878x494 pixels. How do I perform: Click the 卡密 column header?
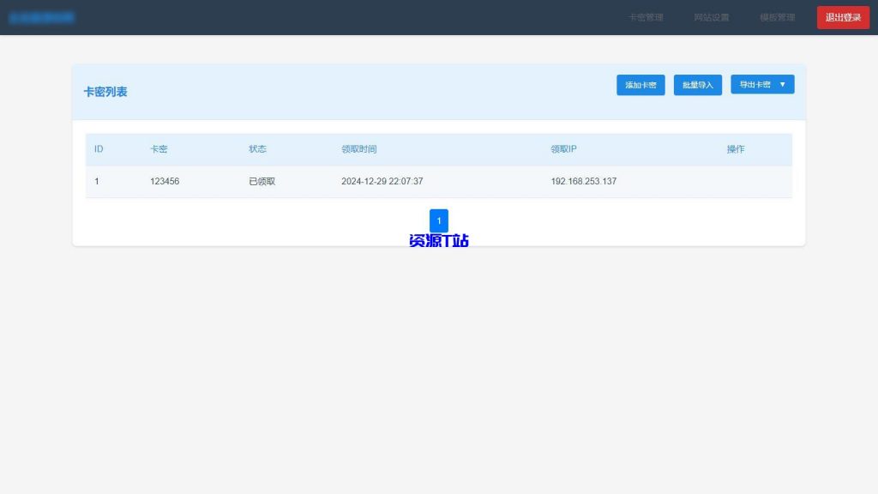pyautogui.click(x=159, y=148)
